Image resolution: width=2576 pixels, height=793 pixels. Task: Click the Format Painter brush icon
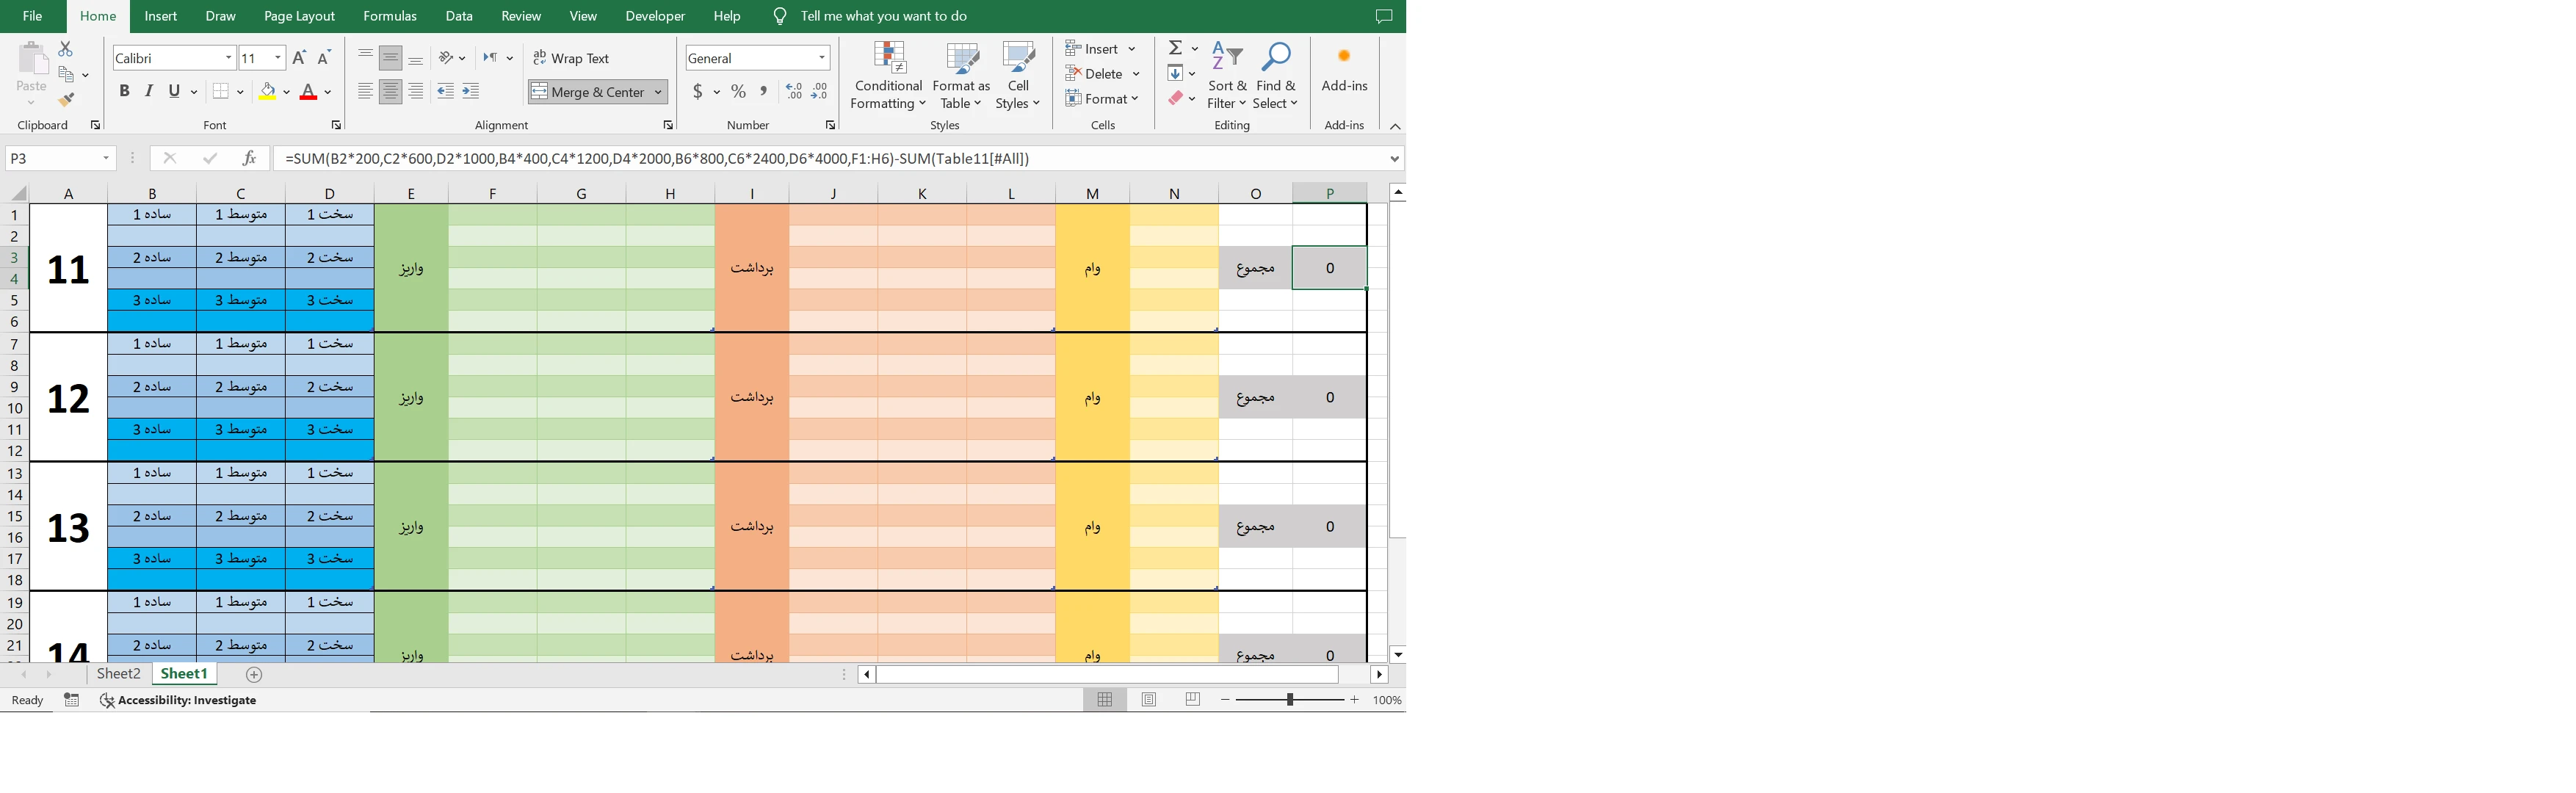(66, 100)
